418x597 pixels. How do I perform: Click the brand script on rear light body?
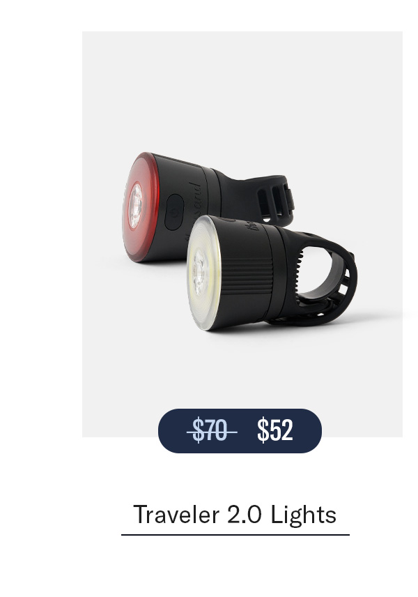click(x=195, y=200)
